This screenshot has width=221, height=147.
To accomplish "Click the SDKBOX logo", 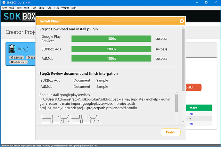I will pyautogui.click(x=20, y=16).
